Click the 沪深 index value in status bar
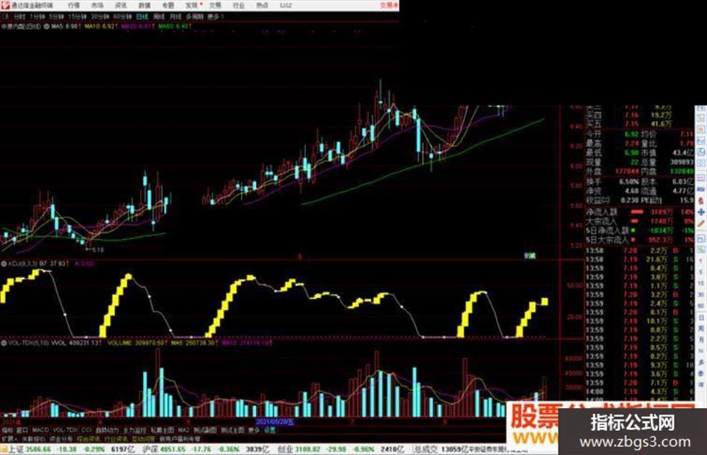The width and height of the screenshot is (707, 455). tap(173, 449)
